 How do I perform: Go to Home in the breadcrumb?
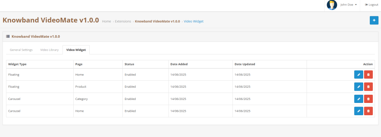coord(106,21)
